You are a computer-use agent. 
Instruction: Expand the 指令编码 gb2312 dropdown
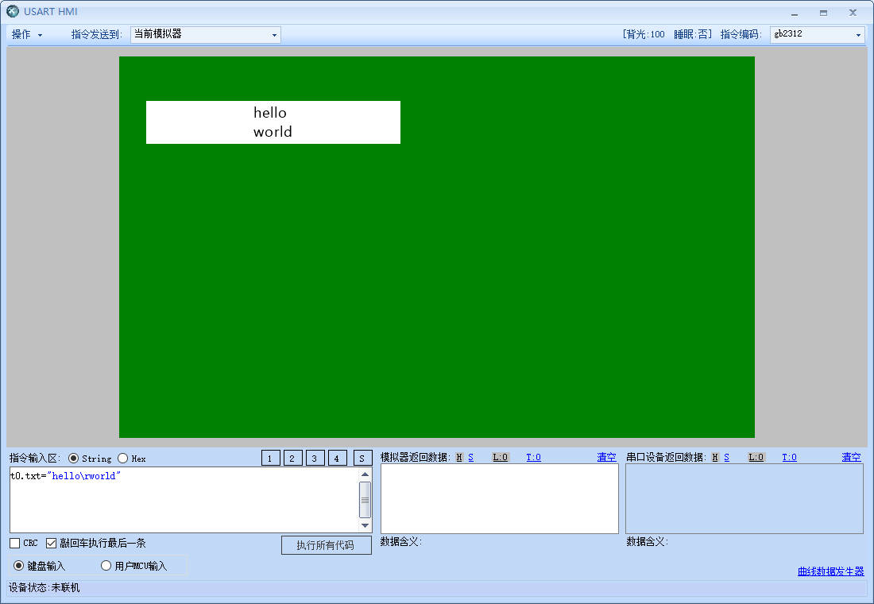coord(817,35)
